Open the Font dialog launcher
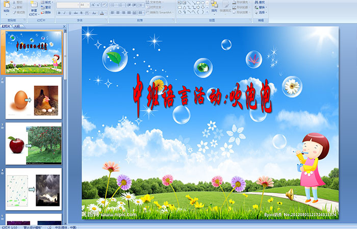Viewport: 357px width, 229px height. 106,20
